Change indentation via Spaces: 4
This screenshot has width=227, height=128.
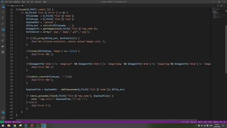193,122
